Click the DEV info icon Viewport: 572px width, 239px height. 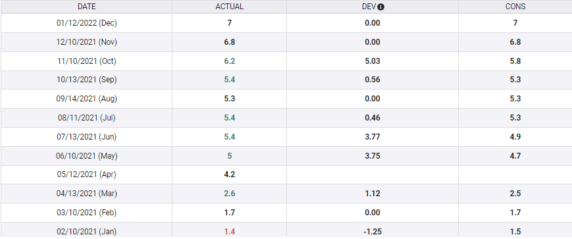click(x=381, y=7)
